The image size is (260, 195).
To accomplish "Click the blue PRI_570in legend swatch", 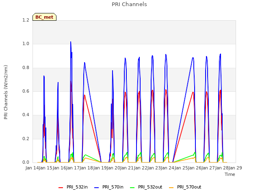I will coord(97,188).
